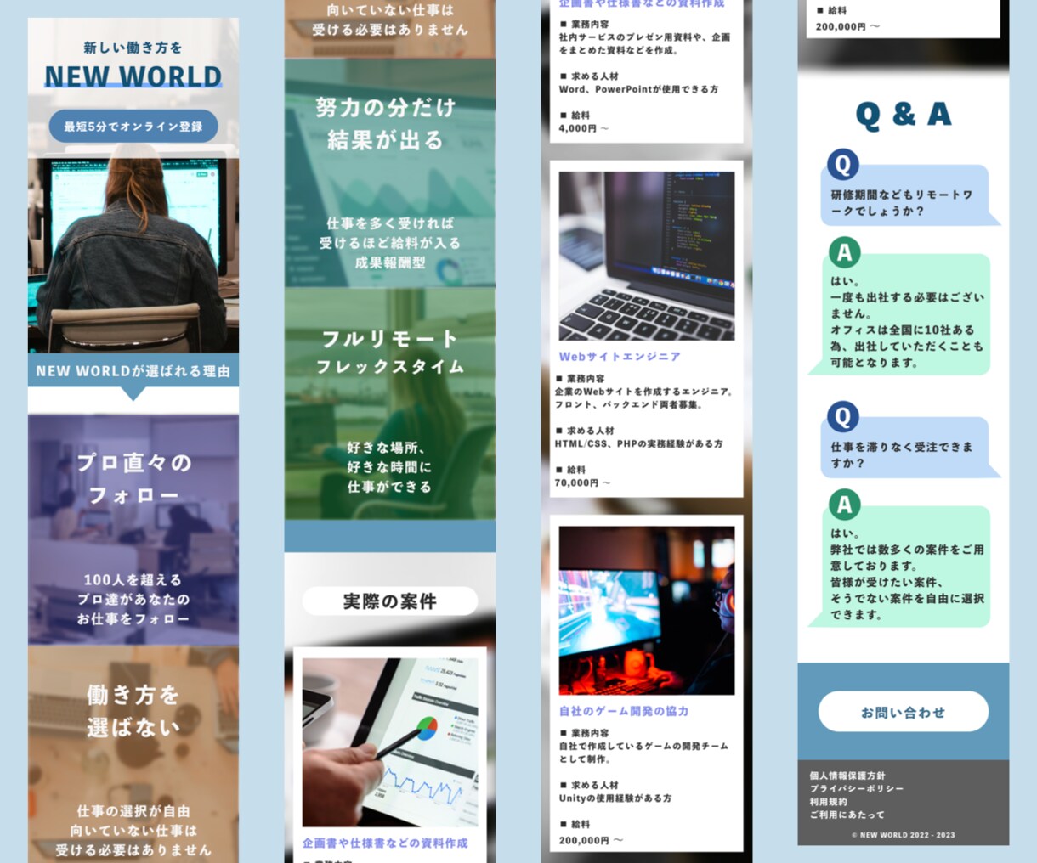Screen dimensions: 1037x863
Task: Click the Unityの使用経験がある方 requirement
Action: click(615, 798)
